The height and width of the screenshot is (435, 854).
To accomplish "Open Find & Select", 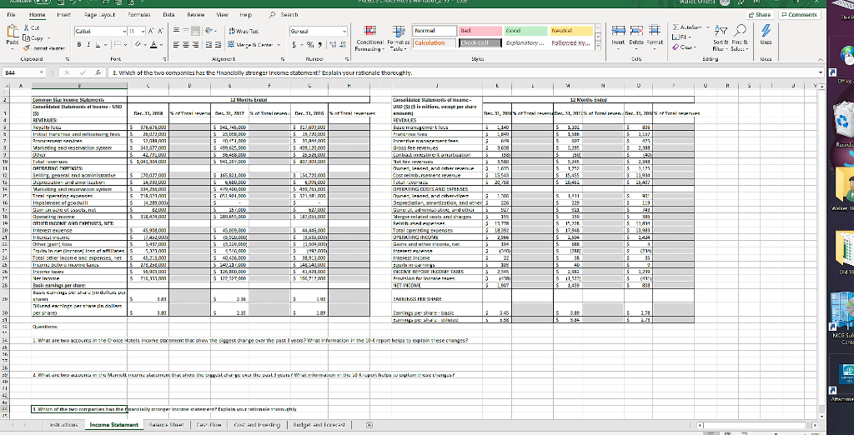I will (739, 37).
